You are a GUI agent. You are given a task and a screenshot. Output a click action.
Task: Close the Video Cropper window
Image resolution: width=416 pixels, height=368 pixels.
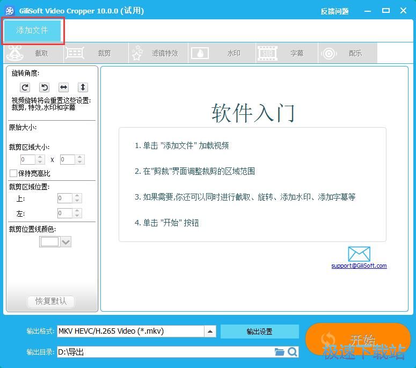coord(403,11)
